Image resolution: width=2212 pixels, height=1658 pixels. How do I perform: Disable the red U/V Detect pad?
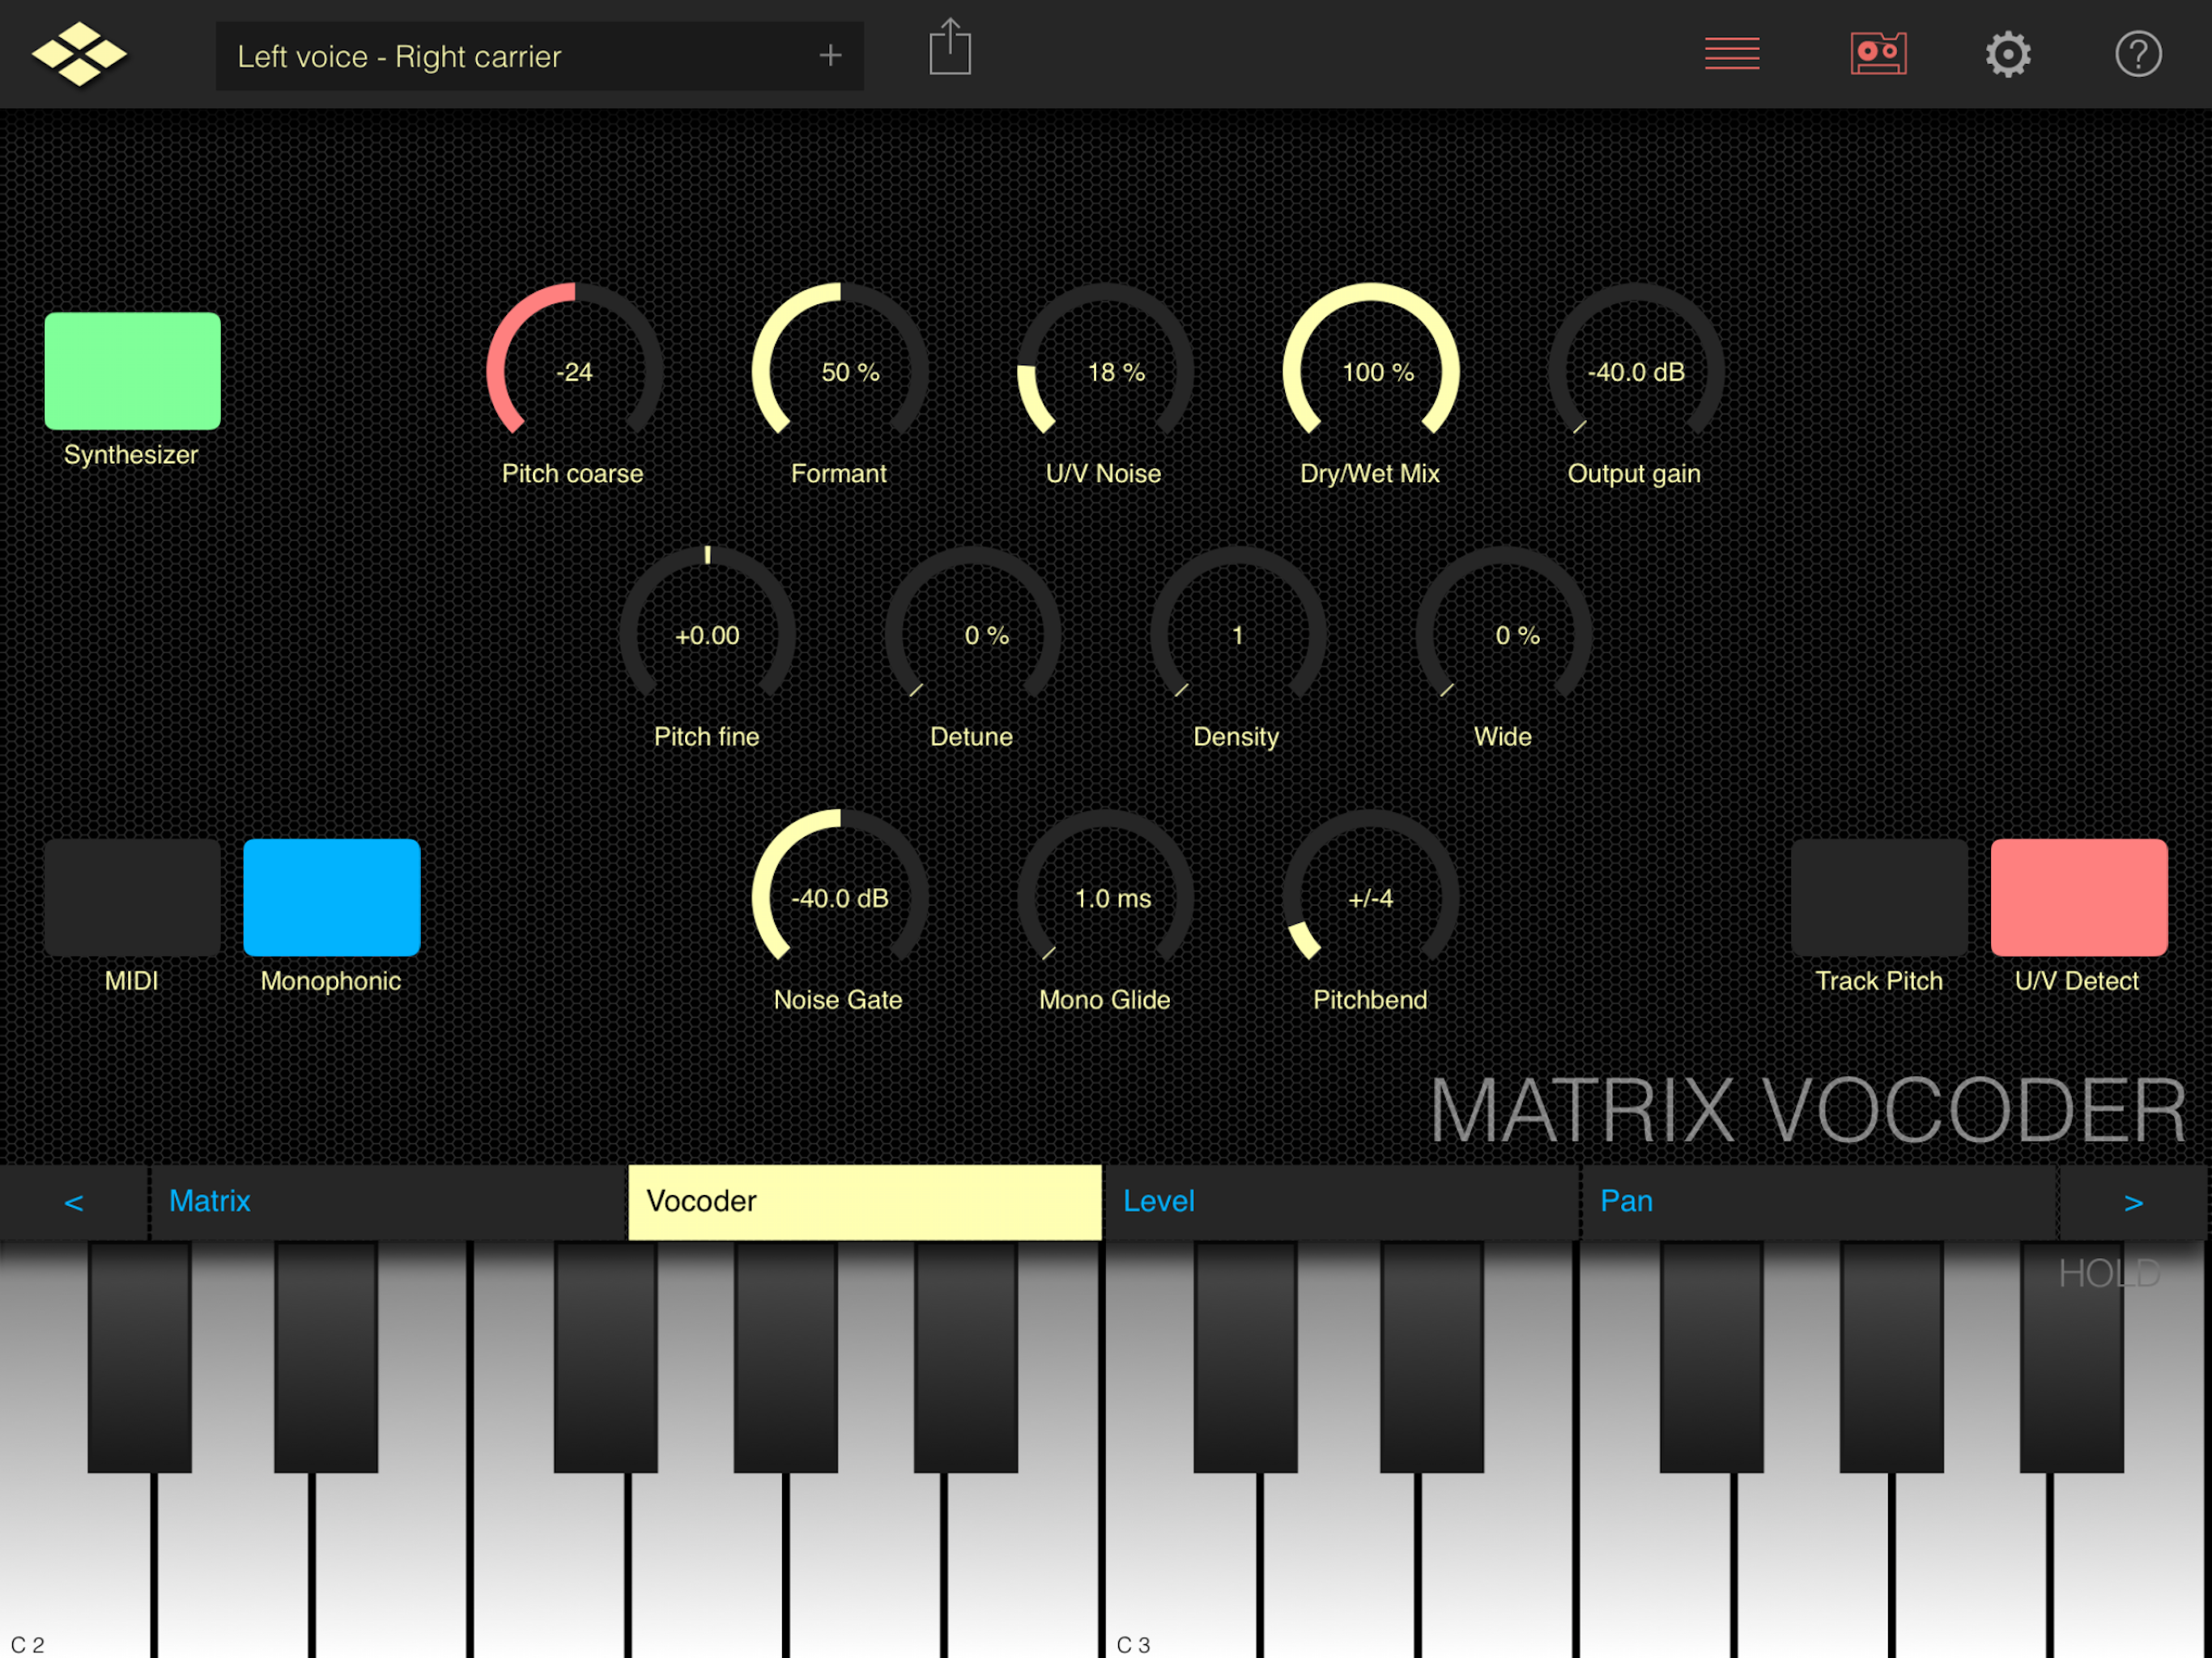[2078, 897]
